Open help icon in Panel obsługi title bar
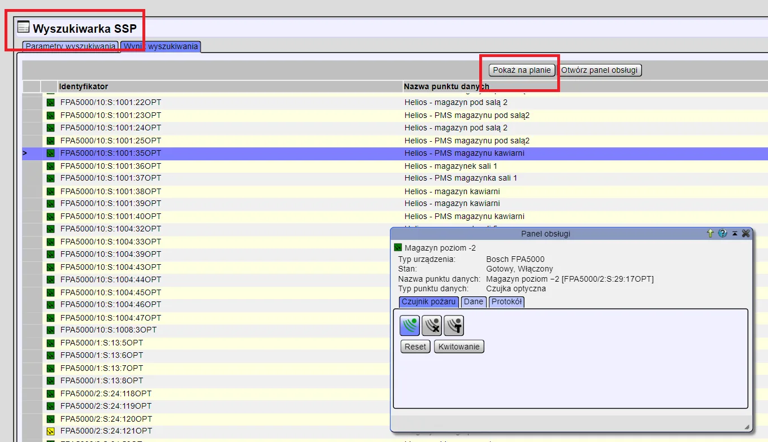The height and width of the screenshot is (442, 768). point(722,234)
